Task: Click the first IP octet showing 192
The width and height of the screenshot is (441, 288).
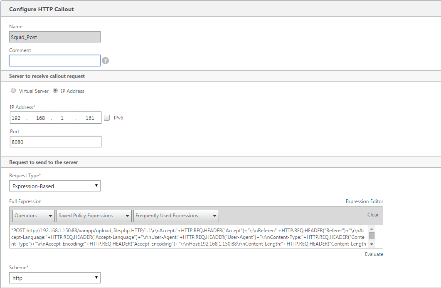Action: (x=17, y=118)
